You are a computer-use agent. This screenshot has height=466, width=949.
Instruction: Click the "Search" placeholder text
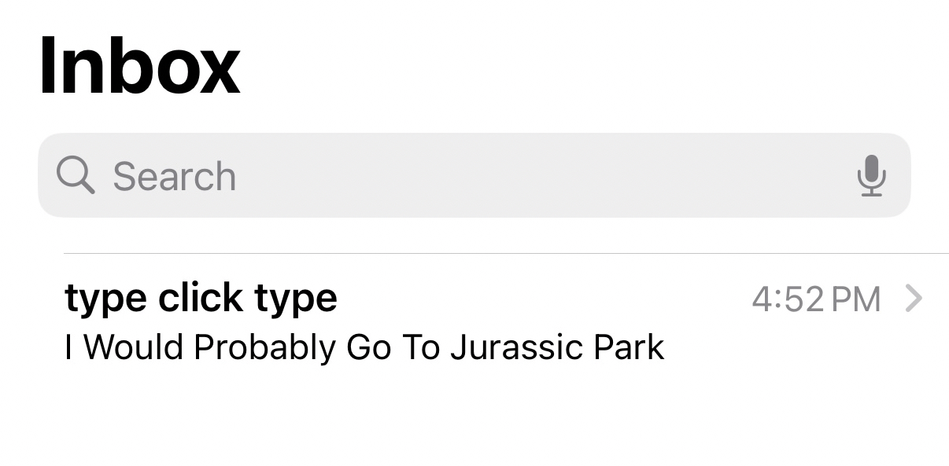pyautogui.click(x=174, y=176)
